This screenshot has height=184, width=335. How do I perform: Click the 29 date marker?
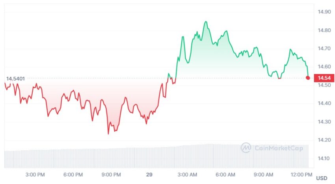click(149, 175)
